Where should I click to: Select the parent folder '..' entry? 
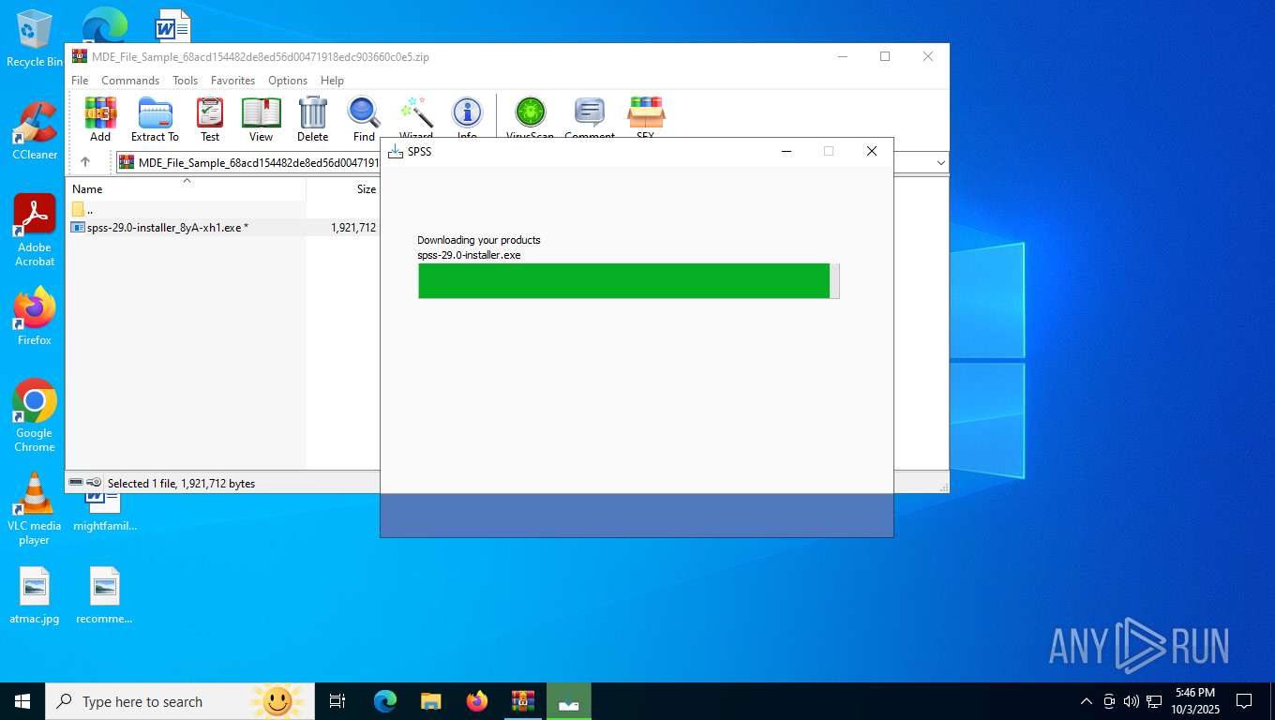pyautogui.click(x=82, y=209)
